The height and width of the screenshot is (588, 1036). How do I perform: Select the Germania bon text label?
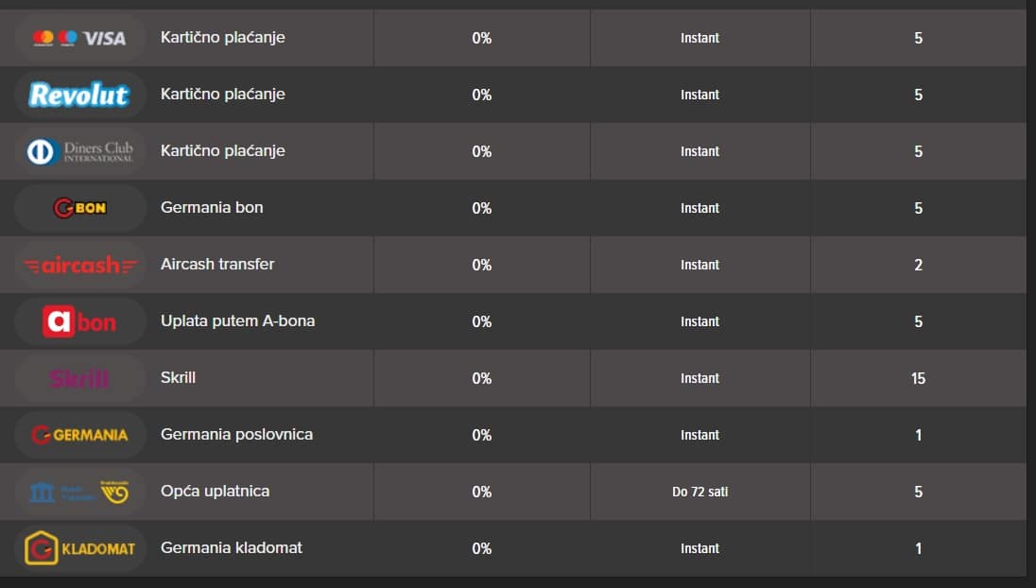tap(212, 208)
